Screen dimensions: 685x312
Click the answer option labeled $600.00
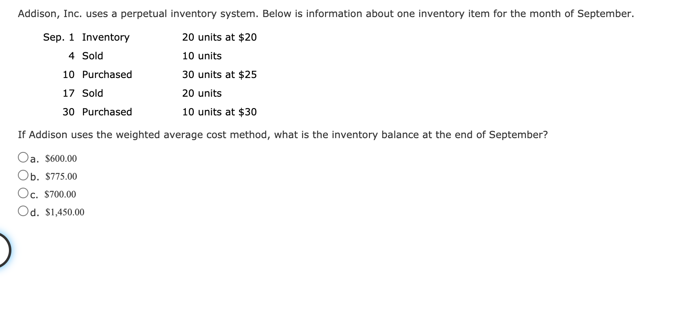click(x=60, y=158)
